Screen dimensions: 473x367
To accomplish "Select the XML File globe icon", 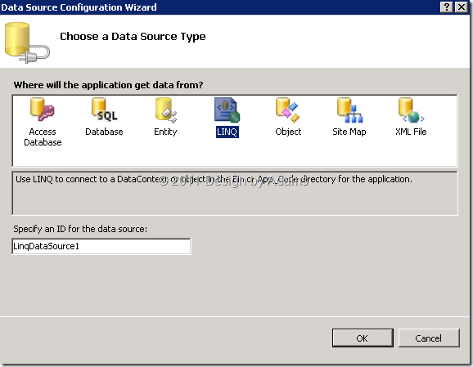I will pos(411,110).
